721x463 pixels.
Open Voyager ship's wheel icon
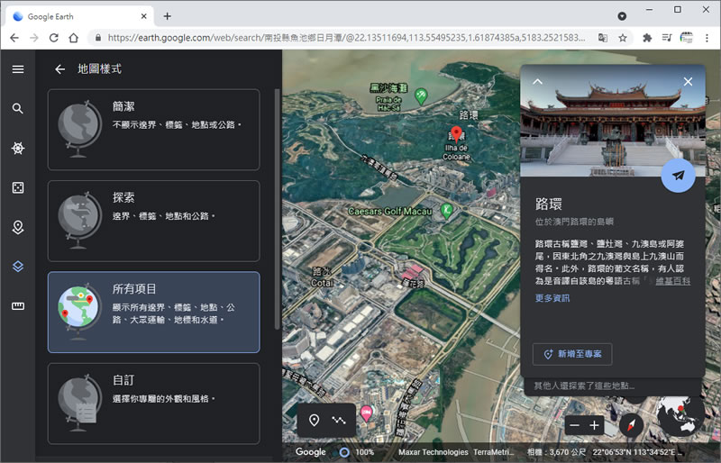[x=18, y=148]
